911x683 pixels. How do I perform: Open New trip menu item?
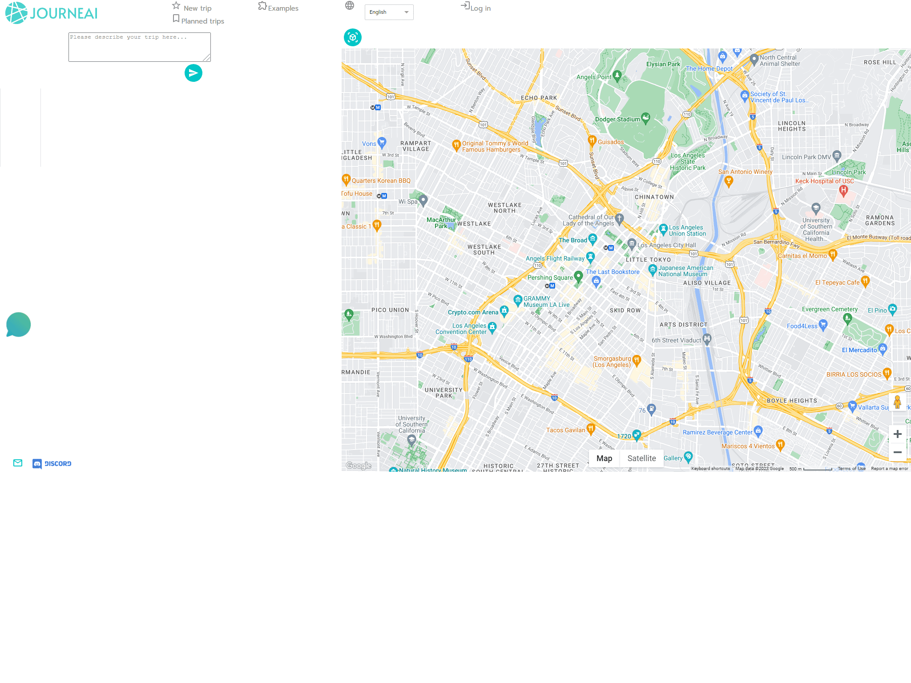[192, 7]
